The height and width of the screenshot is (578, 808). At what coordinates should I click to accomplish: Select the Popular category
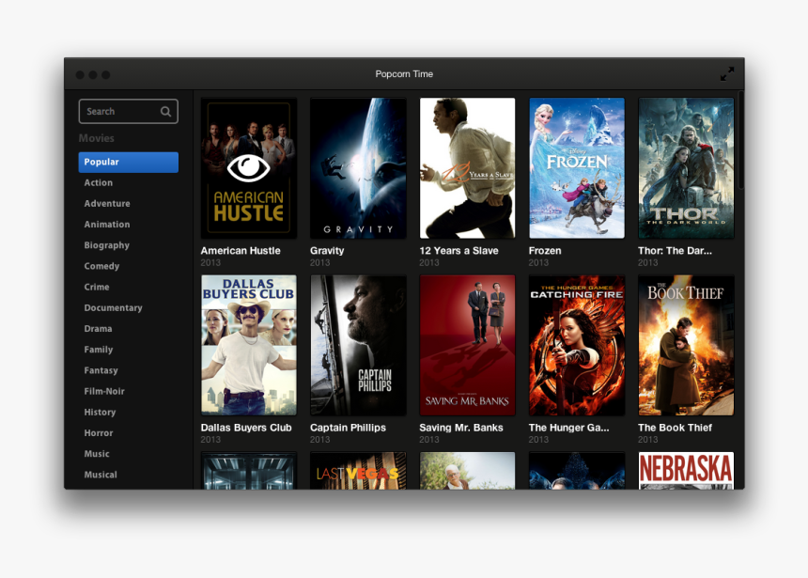coord(129,162)
